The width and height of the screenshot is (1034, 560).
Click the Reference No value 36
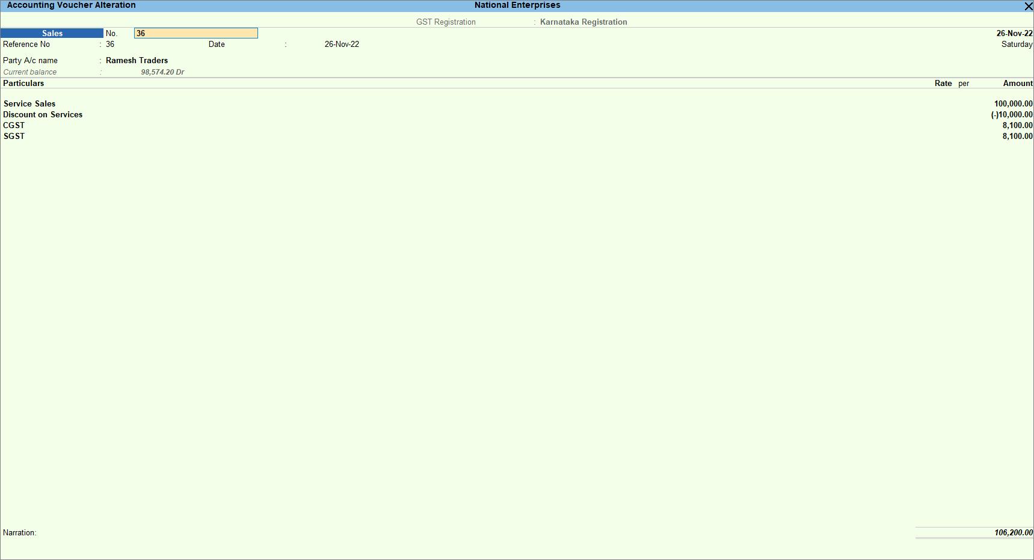coord(110,45)
